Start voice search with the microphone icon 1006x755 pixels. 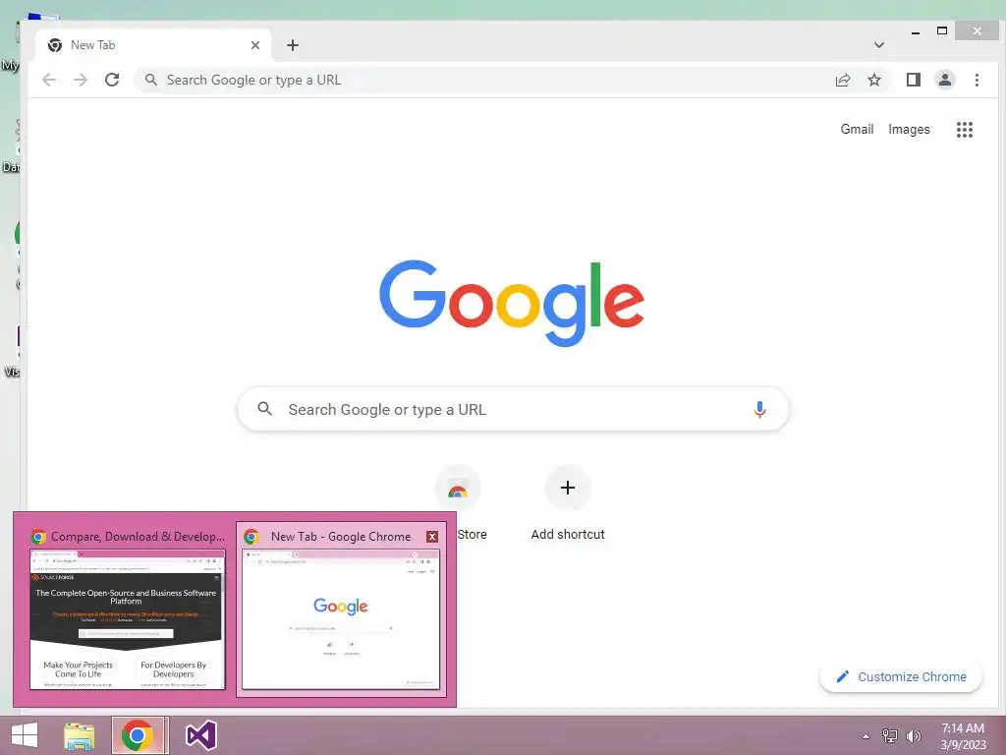759,409
